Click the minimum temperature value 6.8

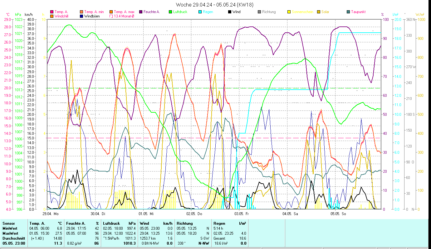(x=59, y=228)
